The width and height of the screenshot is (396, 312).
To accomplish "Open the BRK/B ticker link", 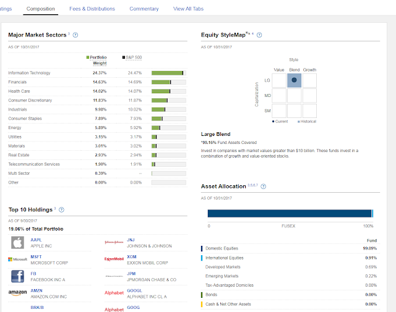I will [x=37, y=308].
